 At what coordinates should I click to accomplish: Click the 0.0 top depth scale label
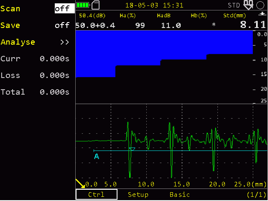tap(262, 34)
